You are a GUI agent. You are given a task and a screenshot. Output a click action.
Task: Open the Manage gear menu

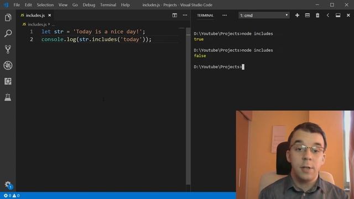click(x=8, y=185)
